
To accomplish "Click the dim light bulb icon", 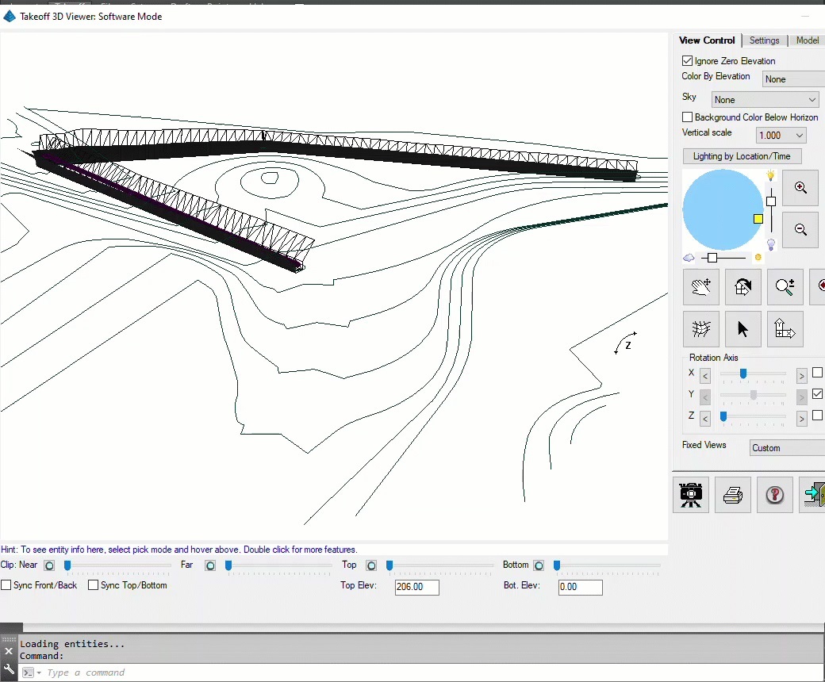I will pos(771,244).
